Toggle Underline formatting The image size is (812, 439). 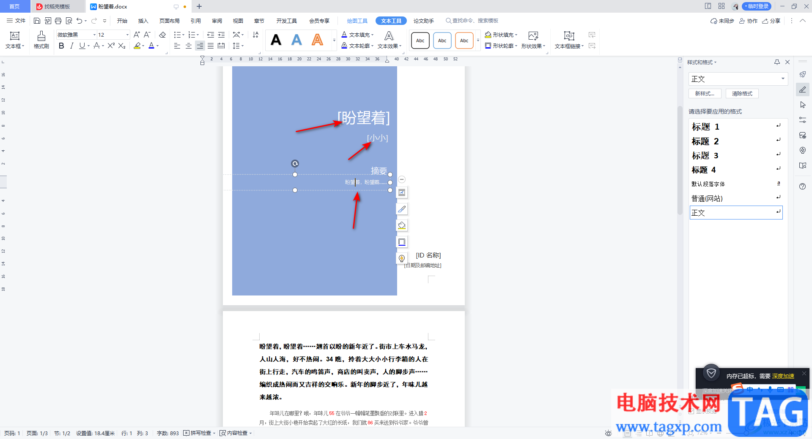click(82, 46)
